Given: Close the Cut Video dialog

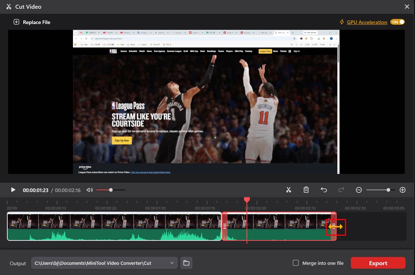Looking at the screenshot, I should coord(407,7).
